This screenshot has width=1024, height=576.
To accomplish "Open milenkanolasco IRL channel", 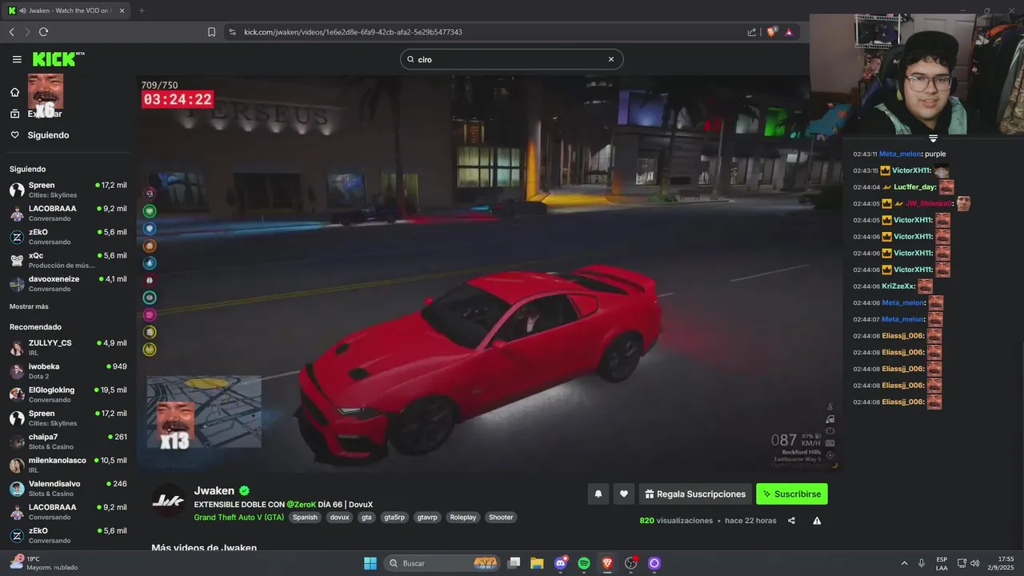I will [68, 465].
